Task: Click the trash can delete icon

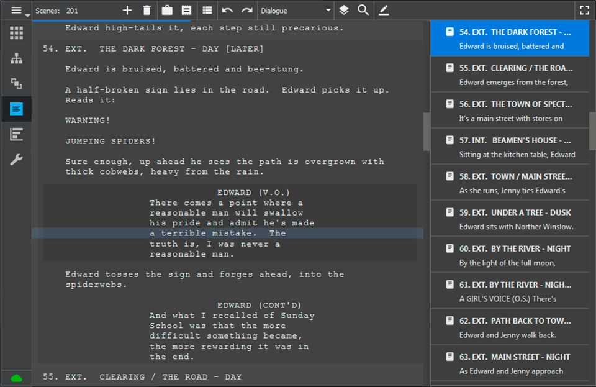Action: click(x=147, y=11)
